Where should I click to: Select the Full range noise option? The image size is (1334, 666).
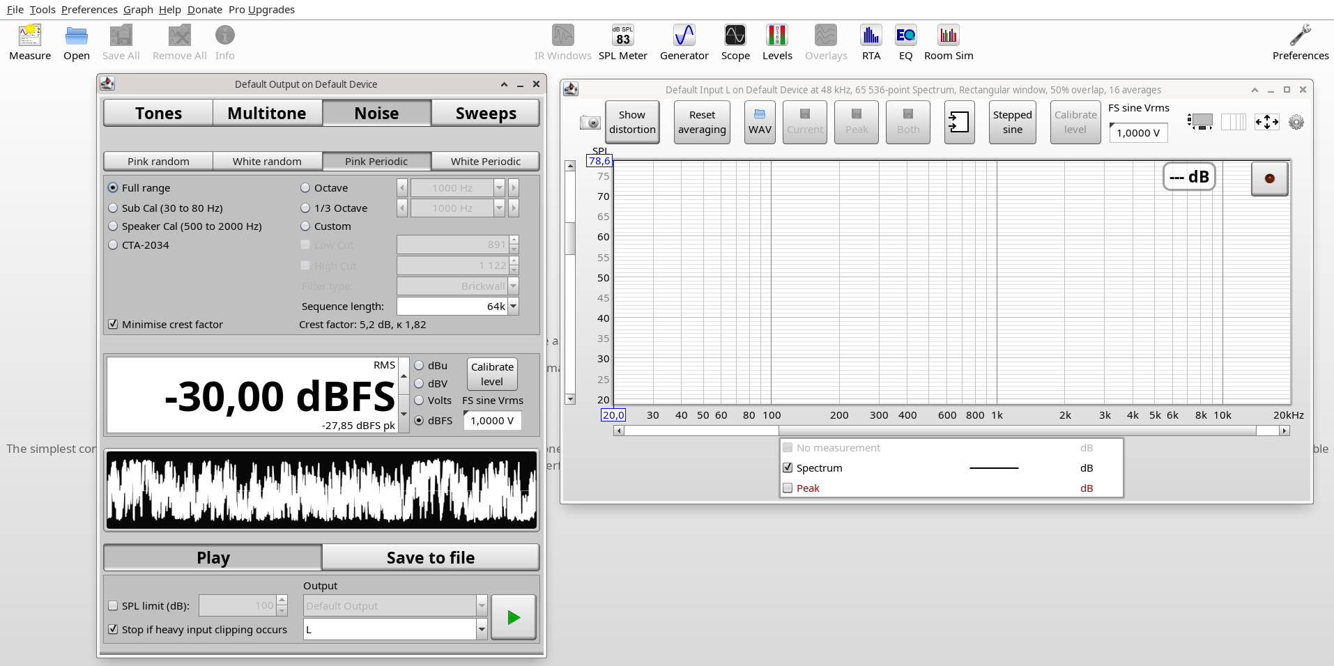click(x=139, y=188)
